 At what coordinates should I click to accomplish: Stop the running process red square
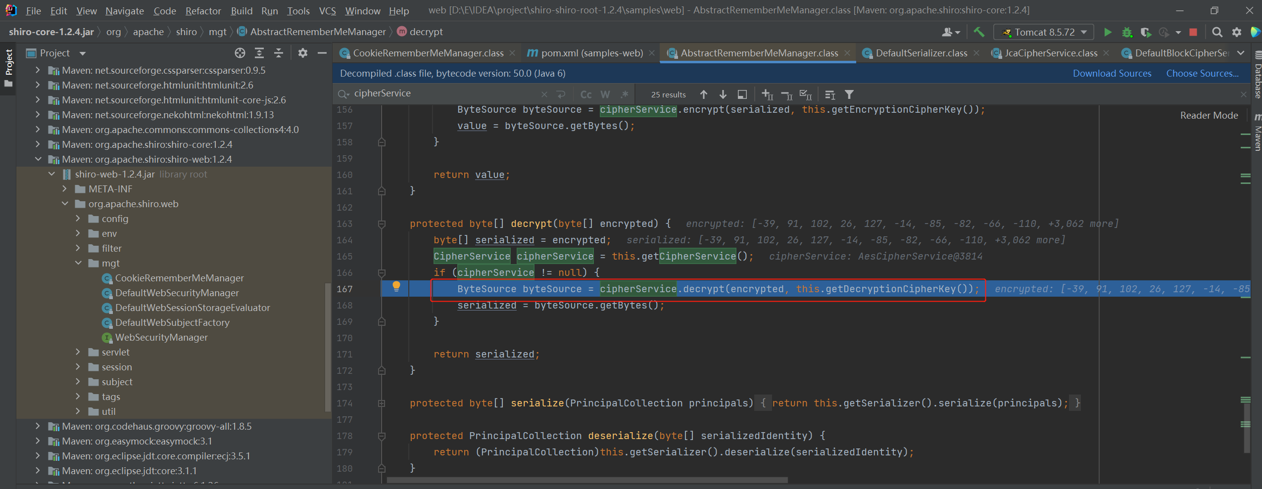(1193, 32)
